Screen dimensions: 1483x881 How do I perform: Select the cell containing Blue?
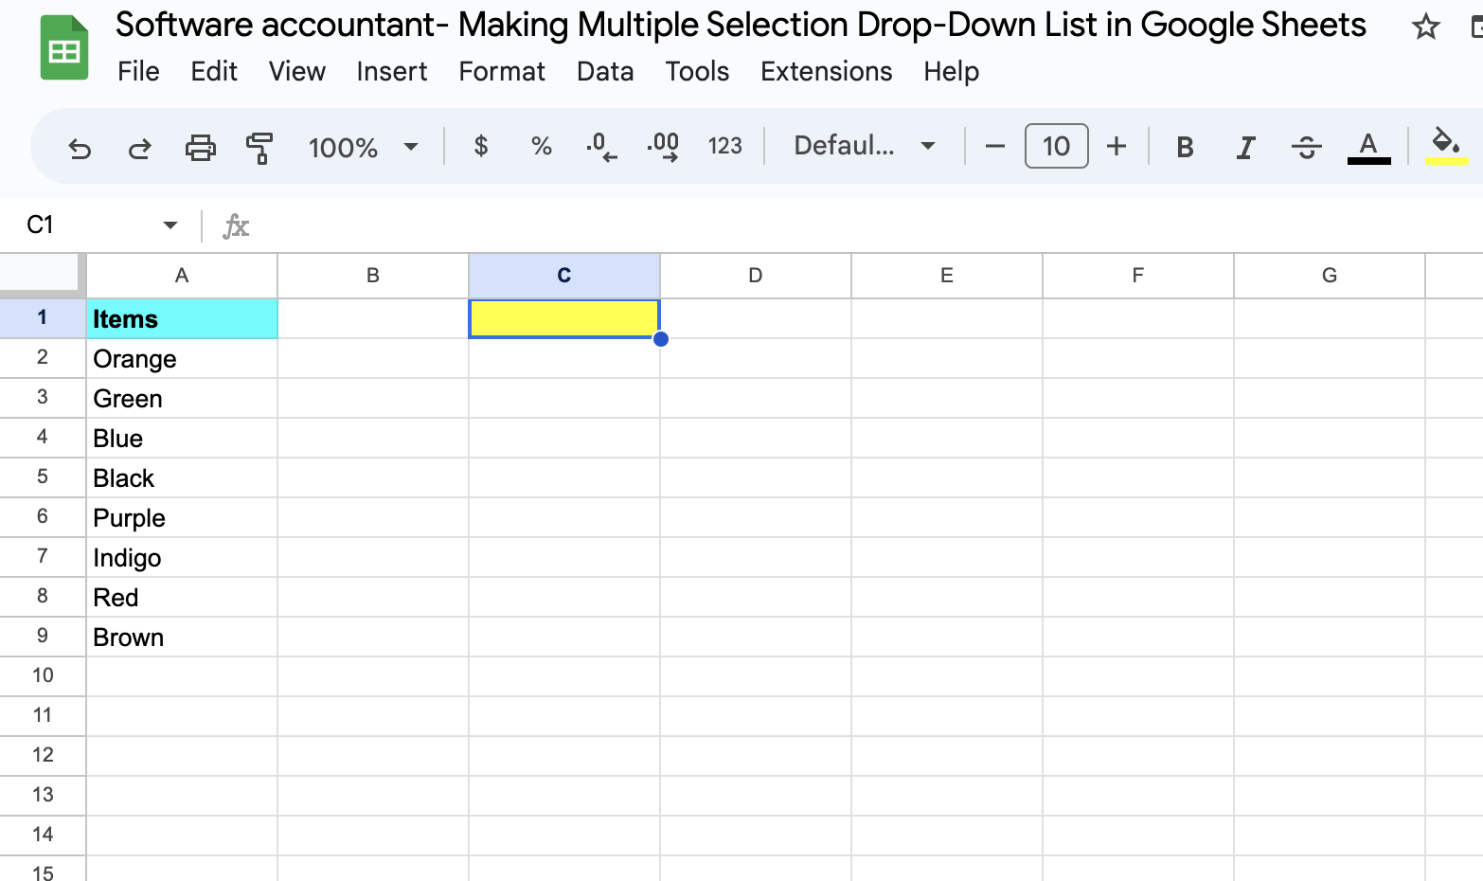coord(182,439)
